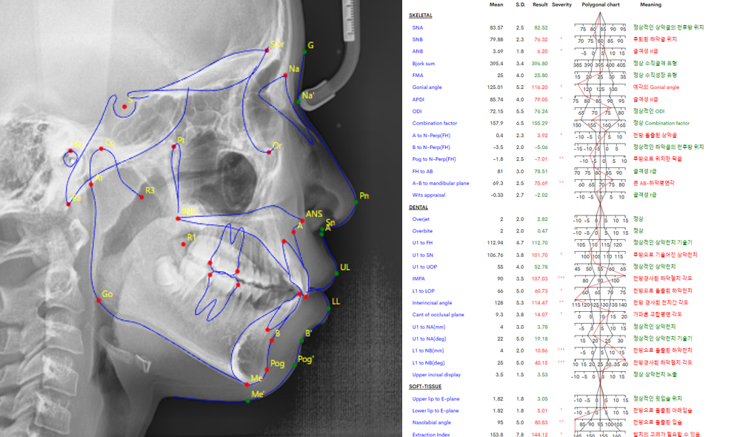This screenshot has height=437, width=740.
Task: Click the green UL upper lip landmark
Action: click(x=336, y=273)
